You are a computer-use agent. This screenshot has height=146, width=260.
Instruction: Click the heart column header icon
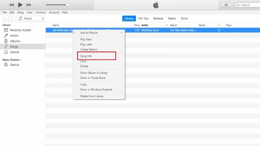pyautogui.click(x=219, y=25)
